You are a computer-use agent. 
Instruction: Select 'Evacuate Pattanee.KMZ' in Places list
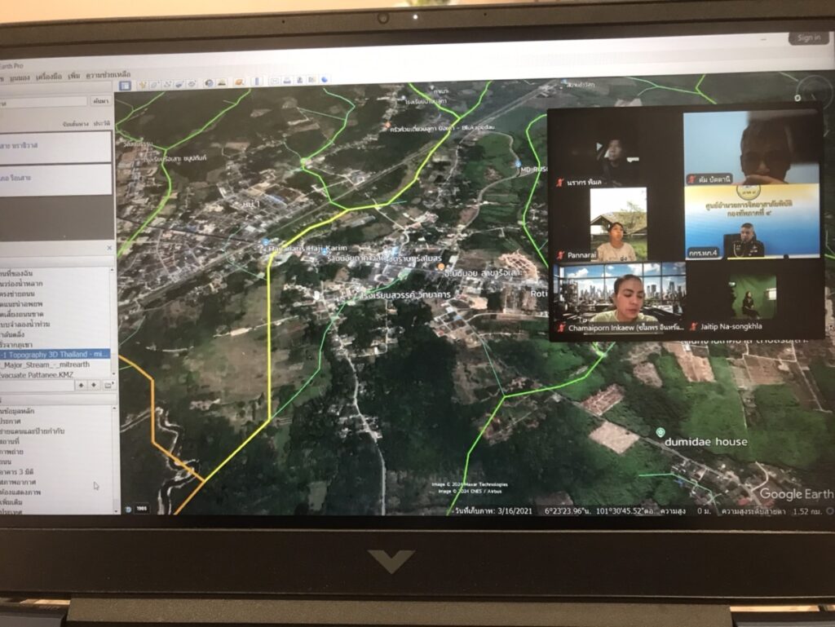pyautogui.click(x=38, y=375)
